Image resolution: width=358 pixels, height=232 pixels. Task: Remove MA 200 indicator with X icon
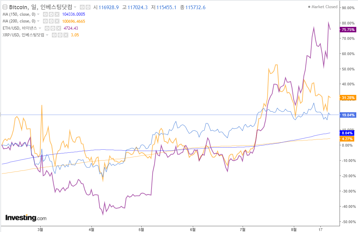pos(57,21)
